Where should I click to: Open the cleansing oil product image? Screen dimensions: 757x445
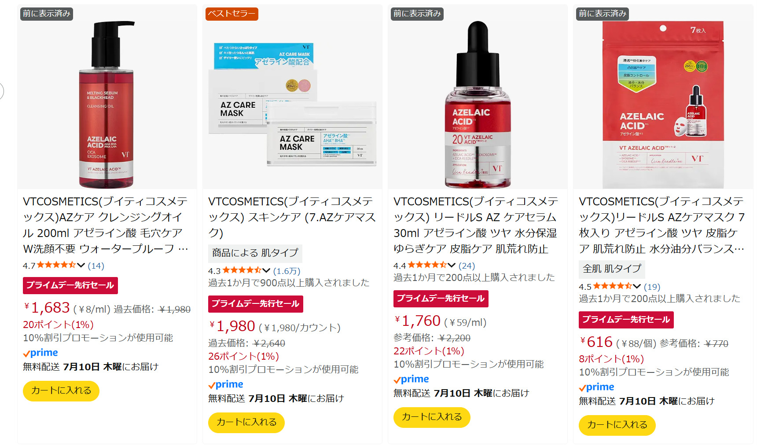[107, 97]
